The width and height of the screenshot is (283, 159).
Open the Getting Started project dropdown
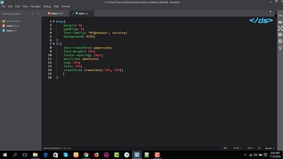pos(12,14)
